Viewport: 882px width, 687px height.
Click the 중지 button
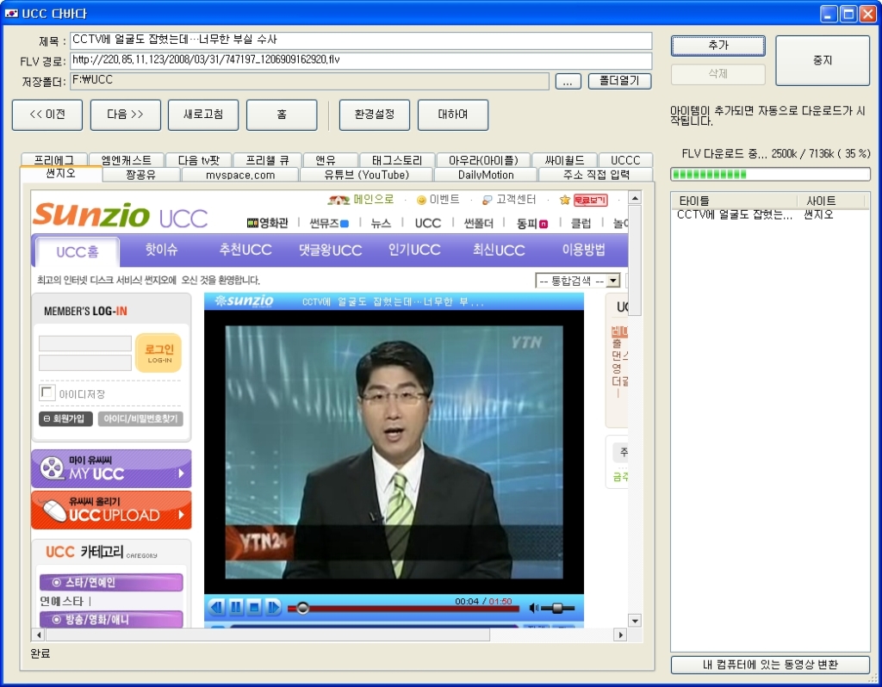click(x=823, y=60)
